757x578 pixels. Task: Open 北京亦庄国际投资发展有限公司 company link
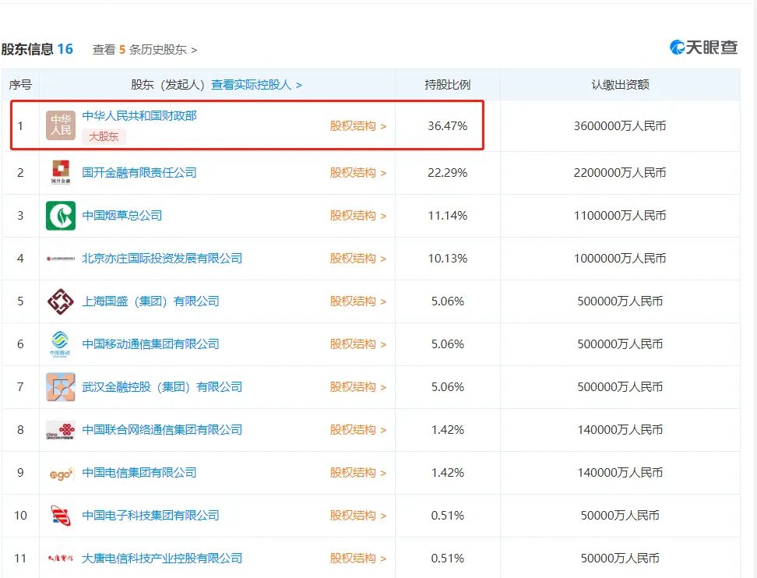click(x=162, y=259)
